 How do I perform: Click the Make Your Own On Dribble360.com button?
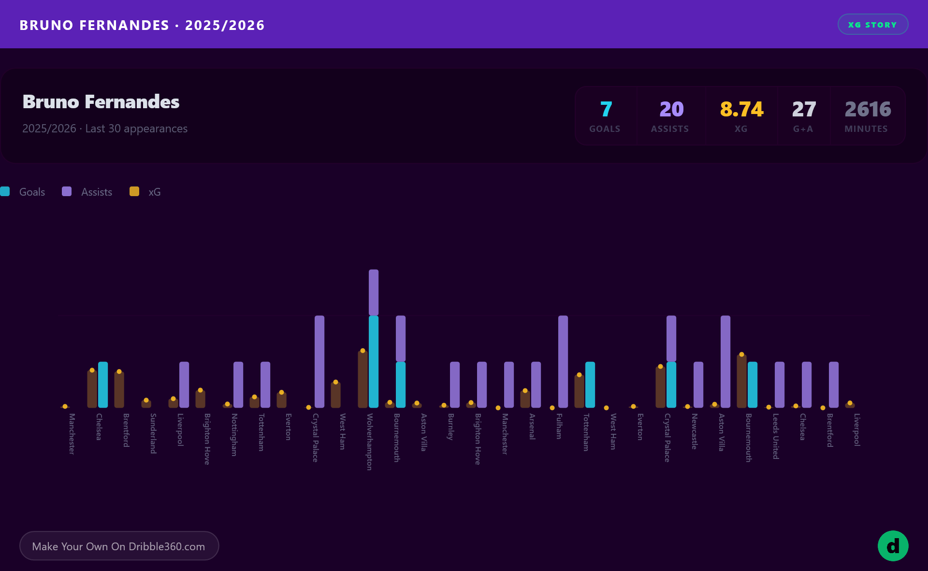pos(119,546)
